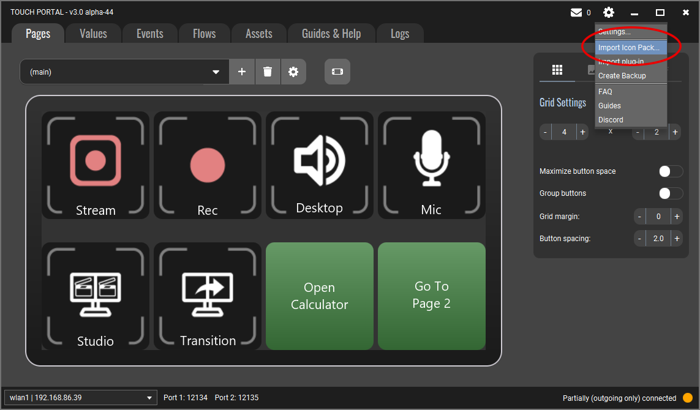Image resolution: width=700 pixels, height=410 pixels.
Task: Delete the current page using trash icon
Action: pyautogui.click(x=268, y=72)
